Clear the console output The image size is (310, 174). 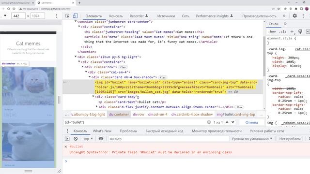tap(76, 139)
